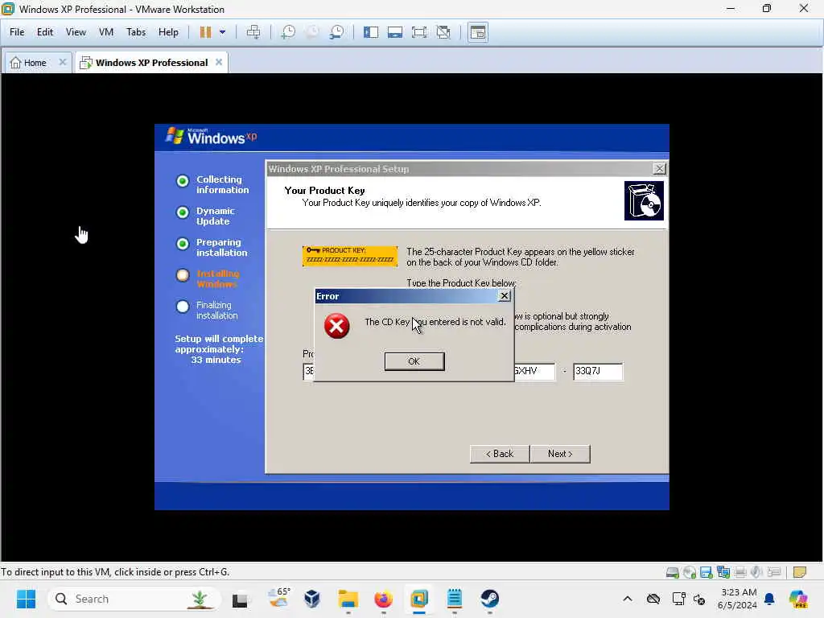Open the snapshot manager (clock with wrench)

337,32
